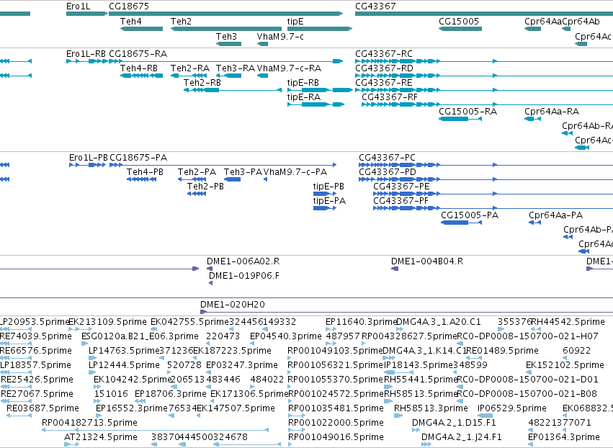The image size is (613, 448).
Task: Select the RP004182713.5prime EST label
Action: (x=89, y=423)
